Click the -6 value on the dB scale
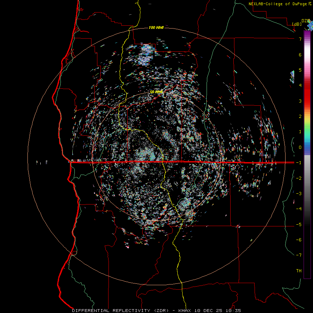 click(x=299, y=240)
